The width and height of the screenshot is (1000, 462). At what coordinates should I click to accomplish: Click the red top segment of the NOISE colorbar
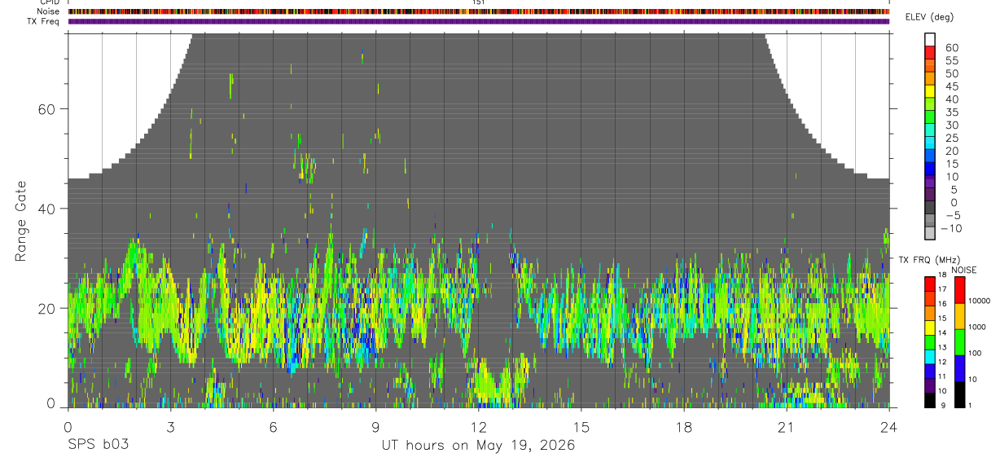[x=960, y=290]
